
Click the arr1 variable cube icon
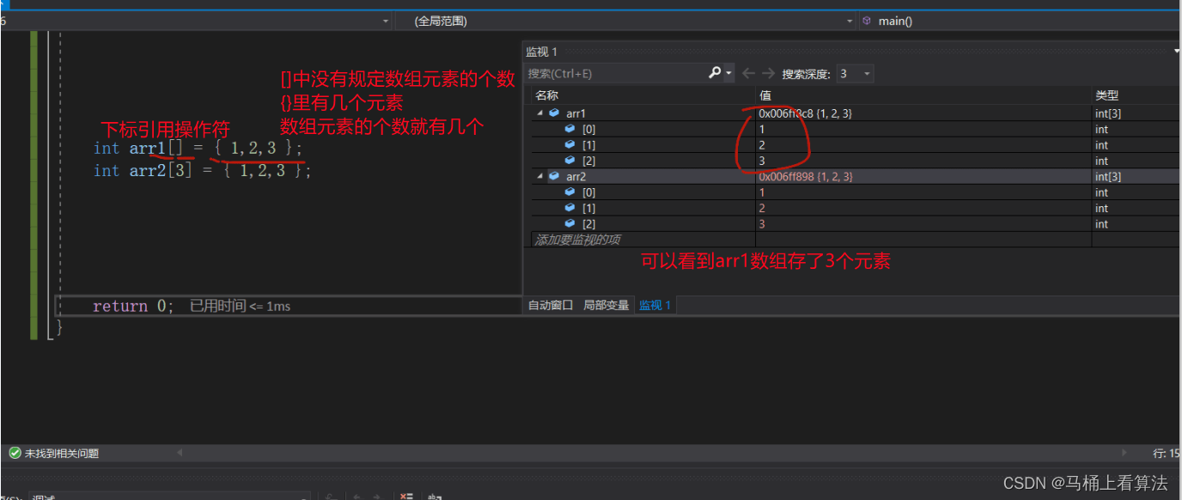point(554,113)
